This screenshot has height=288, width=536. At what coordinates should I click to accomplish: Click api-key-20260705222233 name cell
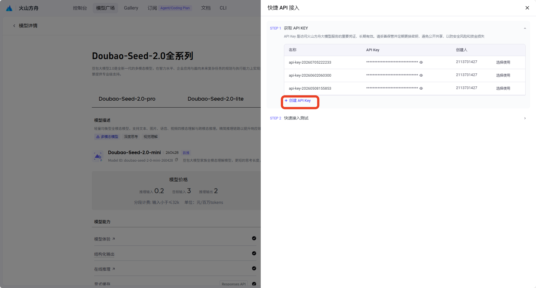310,62
